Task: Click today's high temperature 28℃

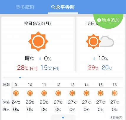Action: [x=23, y=68]
